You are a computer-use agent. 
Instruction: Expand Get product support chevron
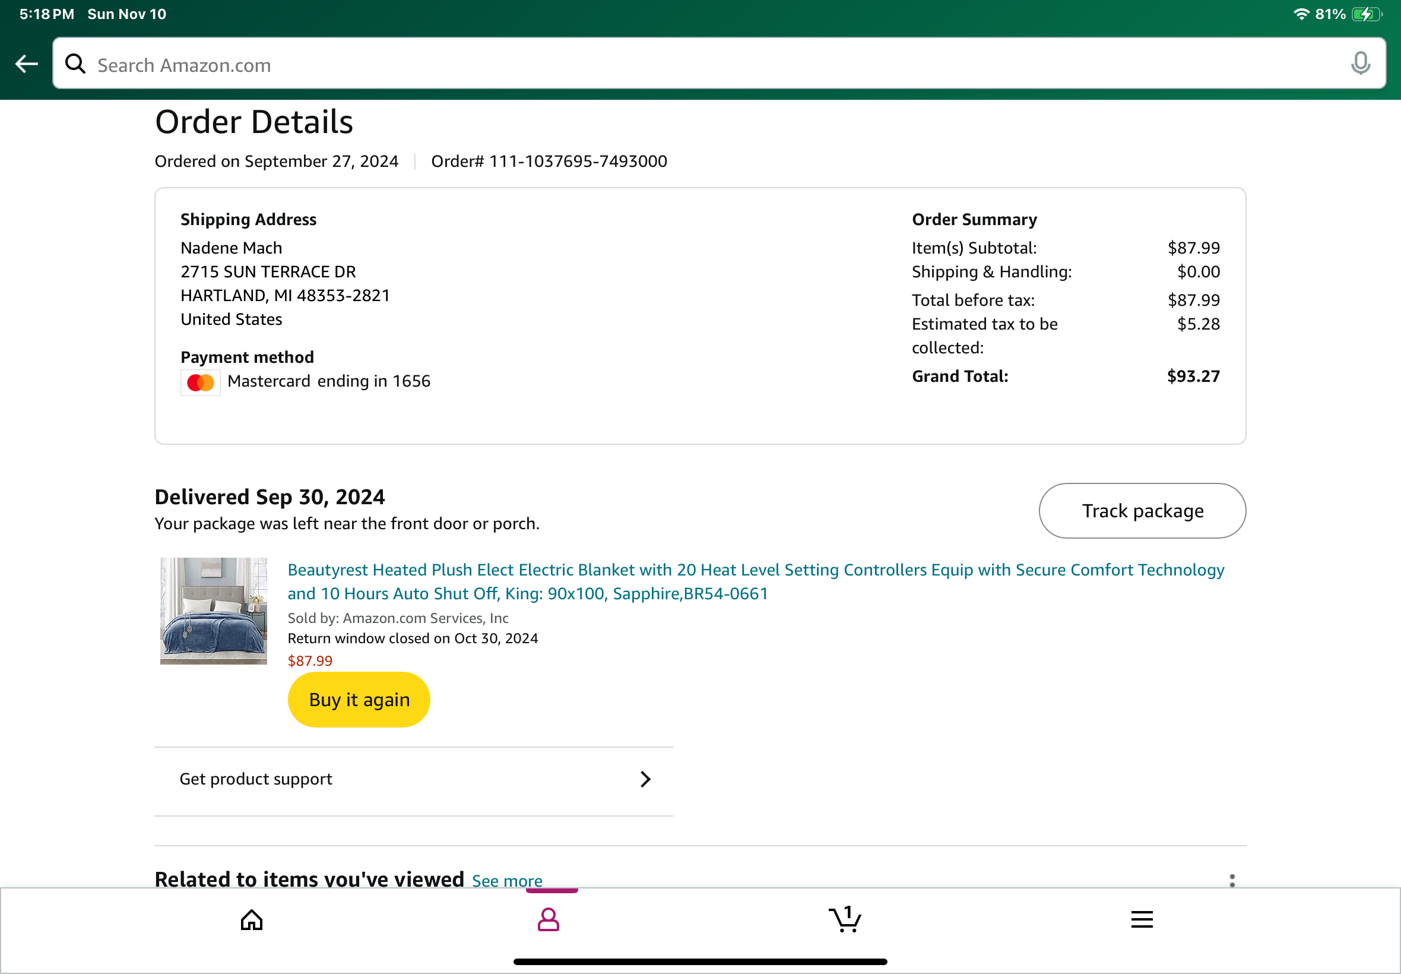[645, 779]
